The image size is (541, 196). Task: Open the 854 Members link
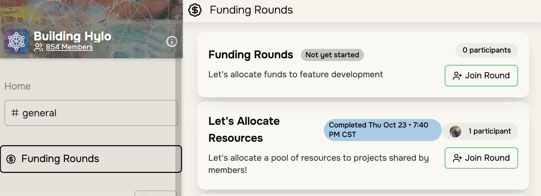point(69,47)
